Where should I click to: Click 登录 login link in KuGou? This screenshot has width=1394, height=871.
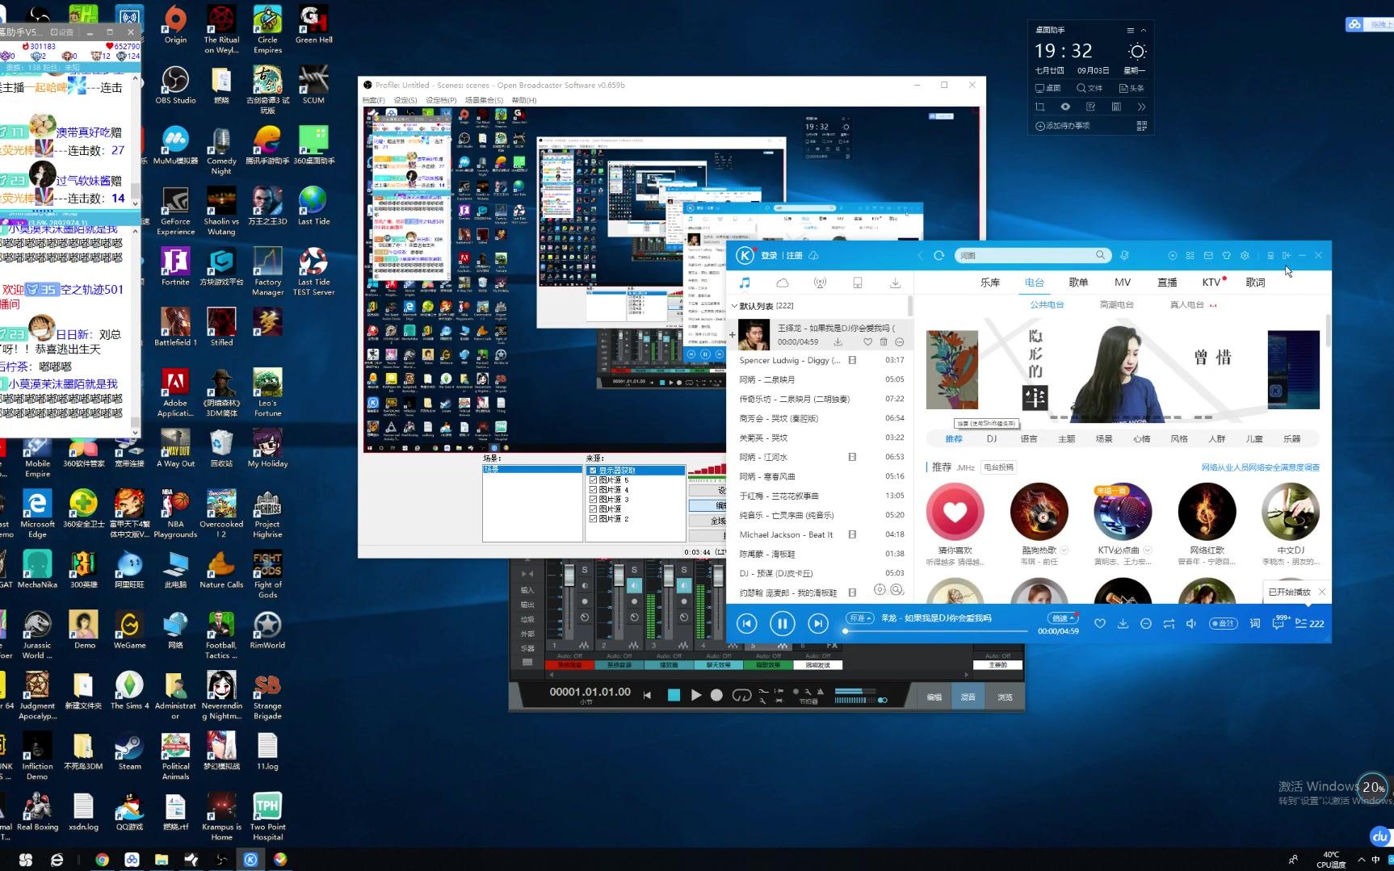[x=769, y=256]
